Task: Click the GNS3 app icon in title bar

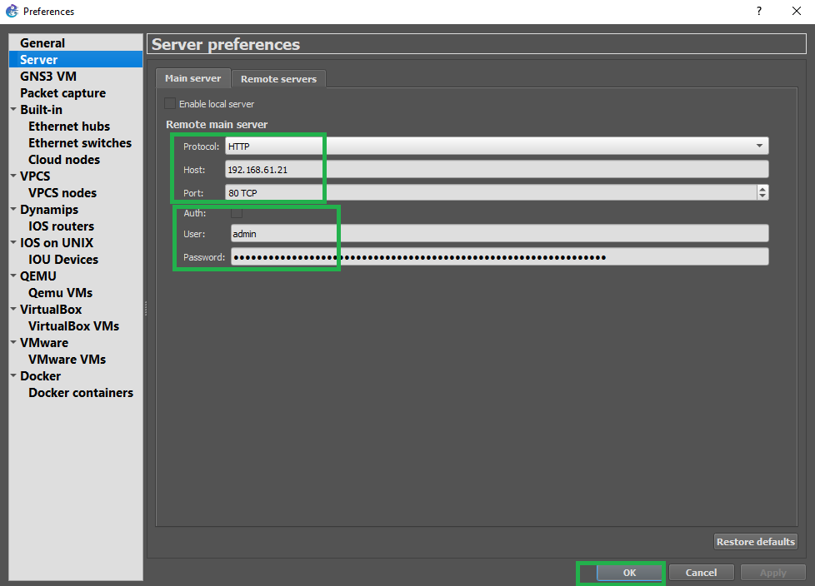Action: tap(11, 11)
